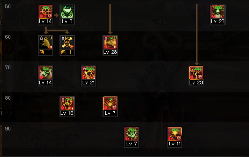Click the burst explosion skill Lv 11
Viewport: 249px width, 157px height.
(175, 134)
